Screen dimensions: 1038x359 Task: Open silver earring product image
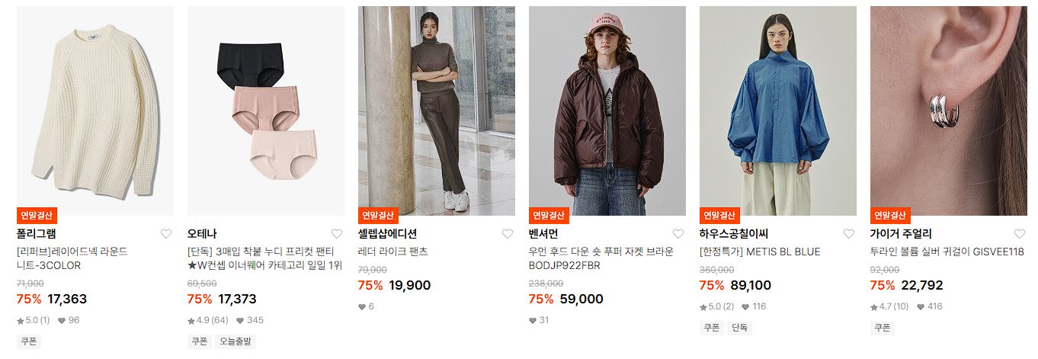click(x=949, y=111)
